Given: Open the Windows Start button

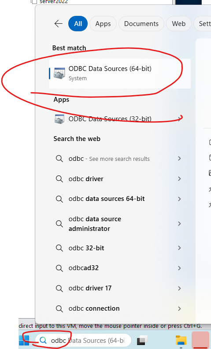Looking at the screenshot, I should coord(24,341).
